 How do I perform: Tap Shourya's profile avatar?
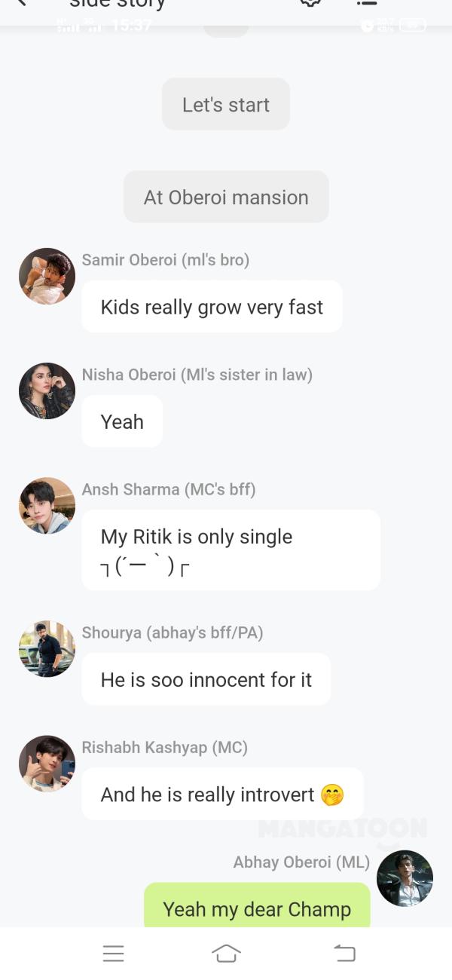(47, 648)
